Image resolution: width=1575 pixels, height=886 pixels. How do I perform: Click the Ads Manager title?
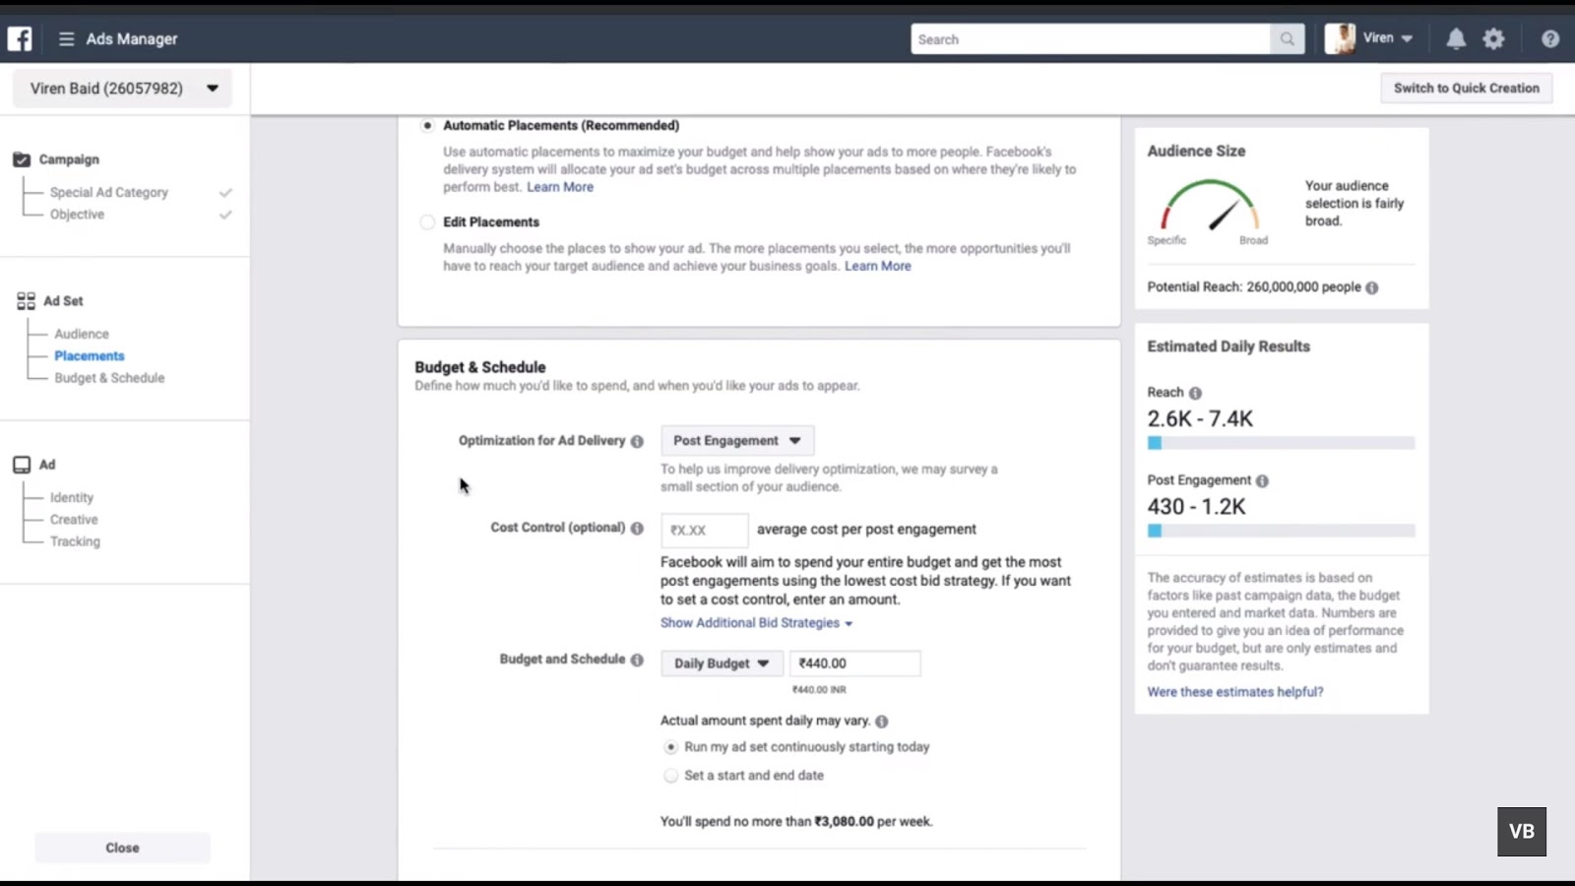pyautogui.click(x=132, y=39)
